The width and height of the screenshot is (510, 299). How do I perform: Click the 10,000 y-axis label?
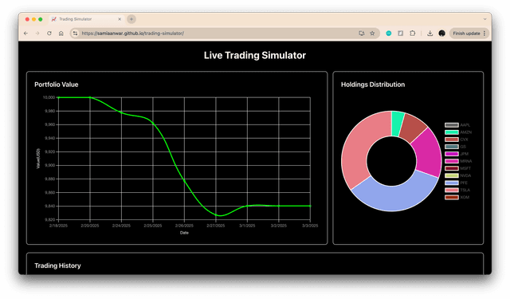pyautogui.click(x=49, y=97)
